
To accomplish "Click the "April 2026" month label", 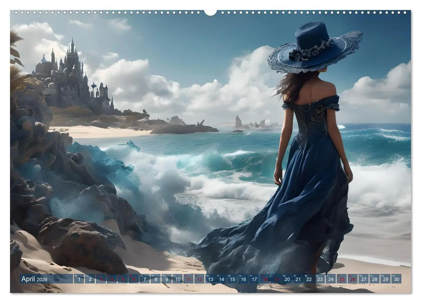I will pos(34,279).
